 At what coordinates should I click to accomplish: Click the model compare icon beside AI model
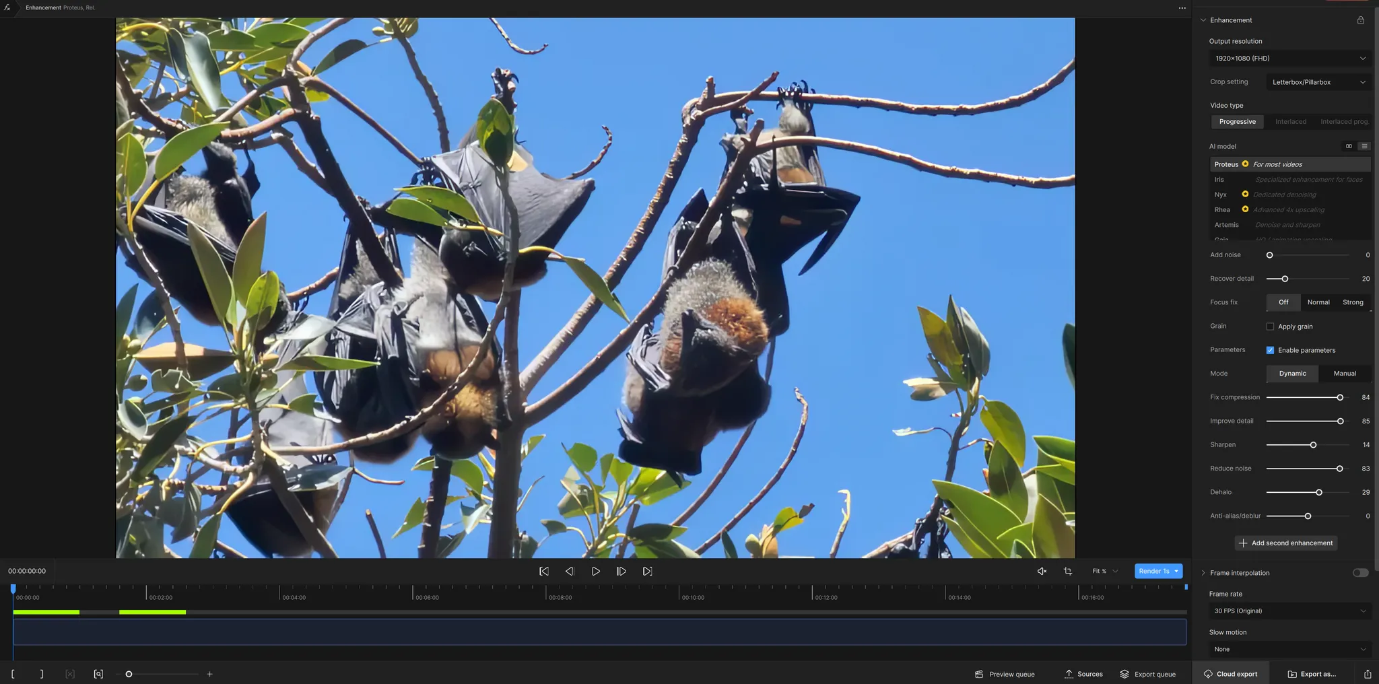click(x=1349, y=146)
